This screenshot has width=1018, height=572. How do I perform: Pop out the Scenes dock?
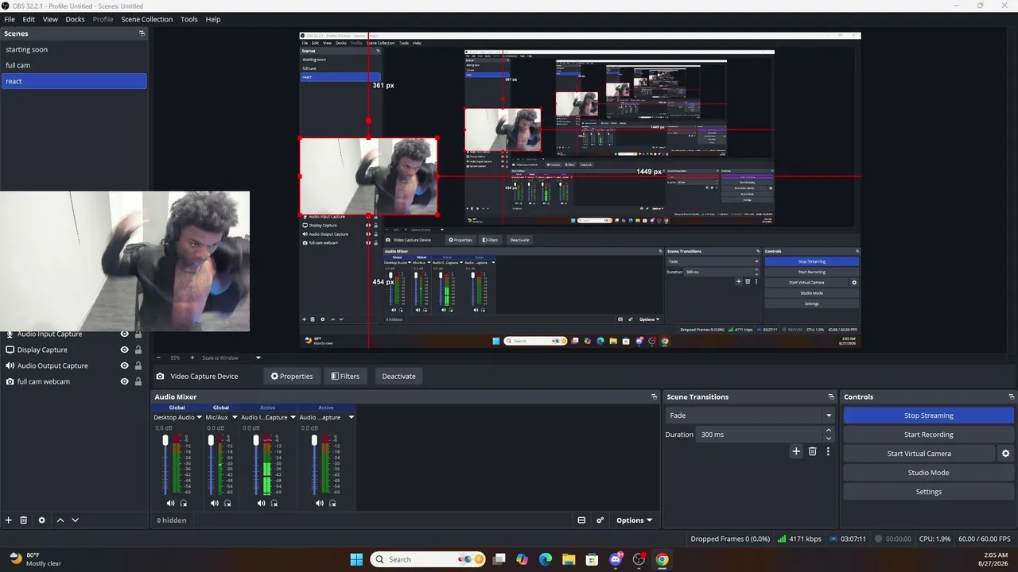[142, 33]
